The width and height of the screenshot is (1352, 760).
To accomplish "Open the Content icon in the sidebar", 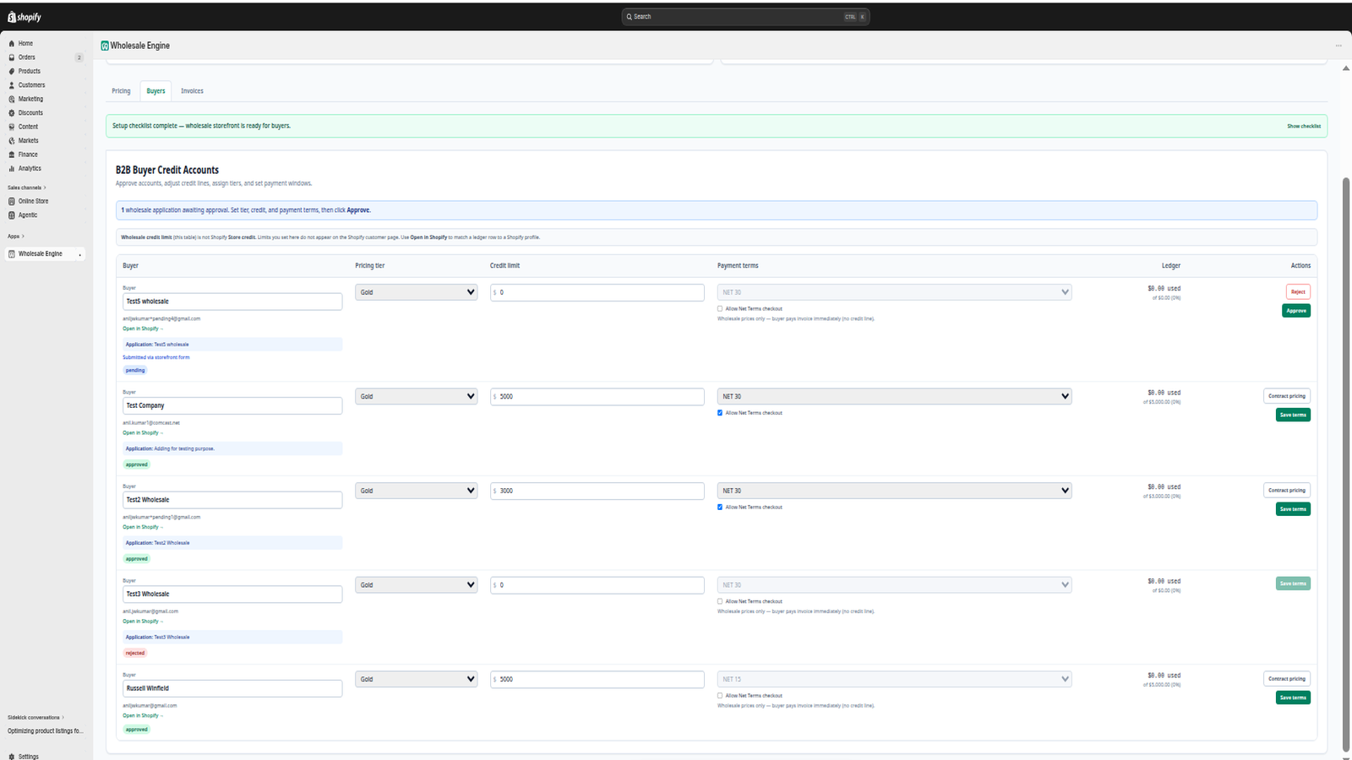I will coord(12,127).
